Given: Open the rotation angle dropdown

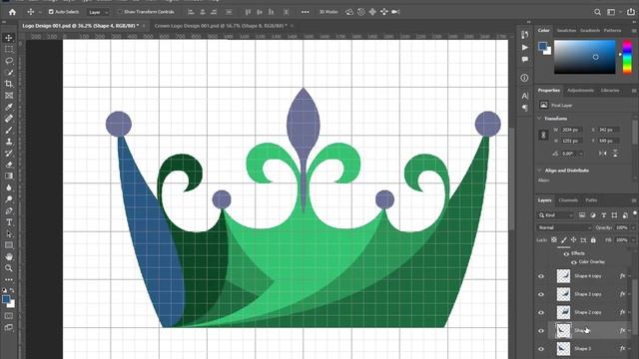Looking at the screenshot, I should 581,154.
